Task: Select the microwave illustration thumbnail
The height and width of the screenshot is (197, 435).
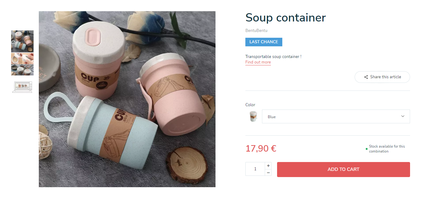Action: coord(22,87)
